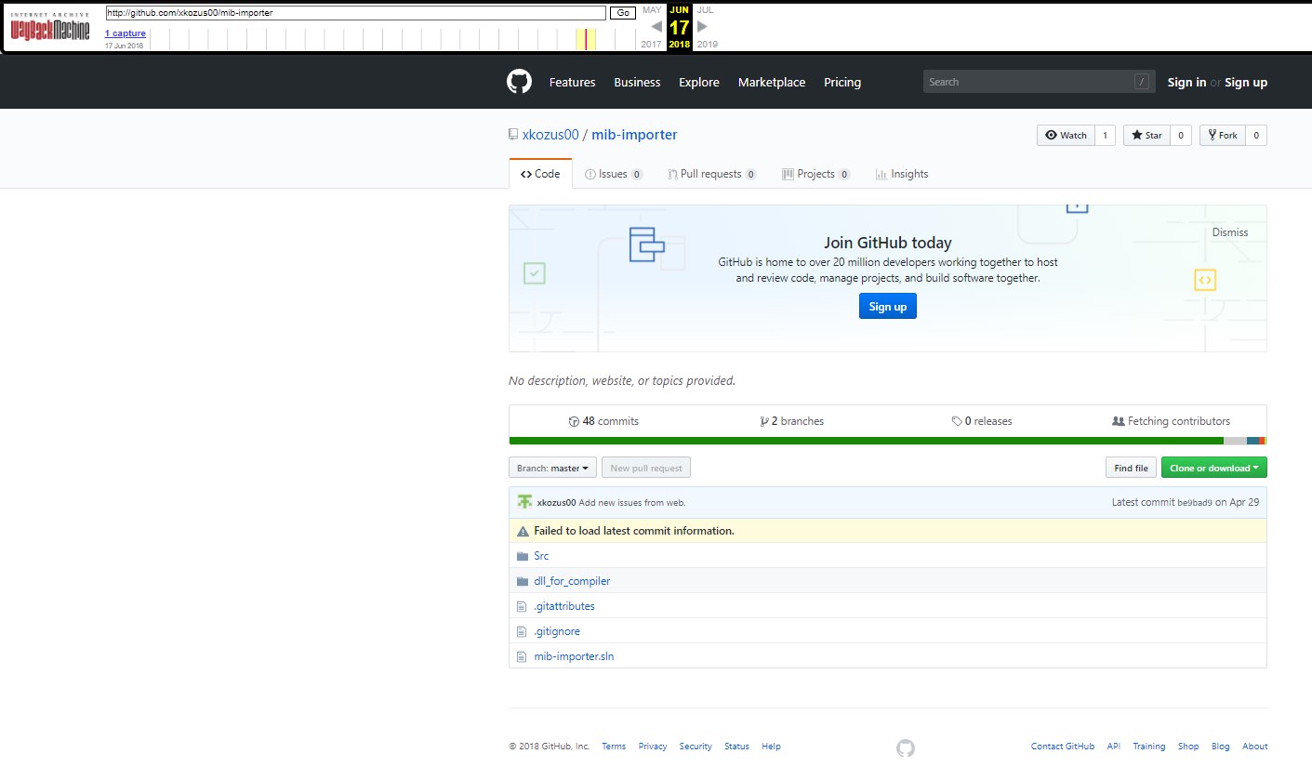Click the mib-importer.sln file icon
This screenshot has height=780, width=1312.
(x=522, y=656)
